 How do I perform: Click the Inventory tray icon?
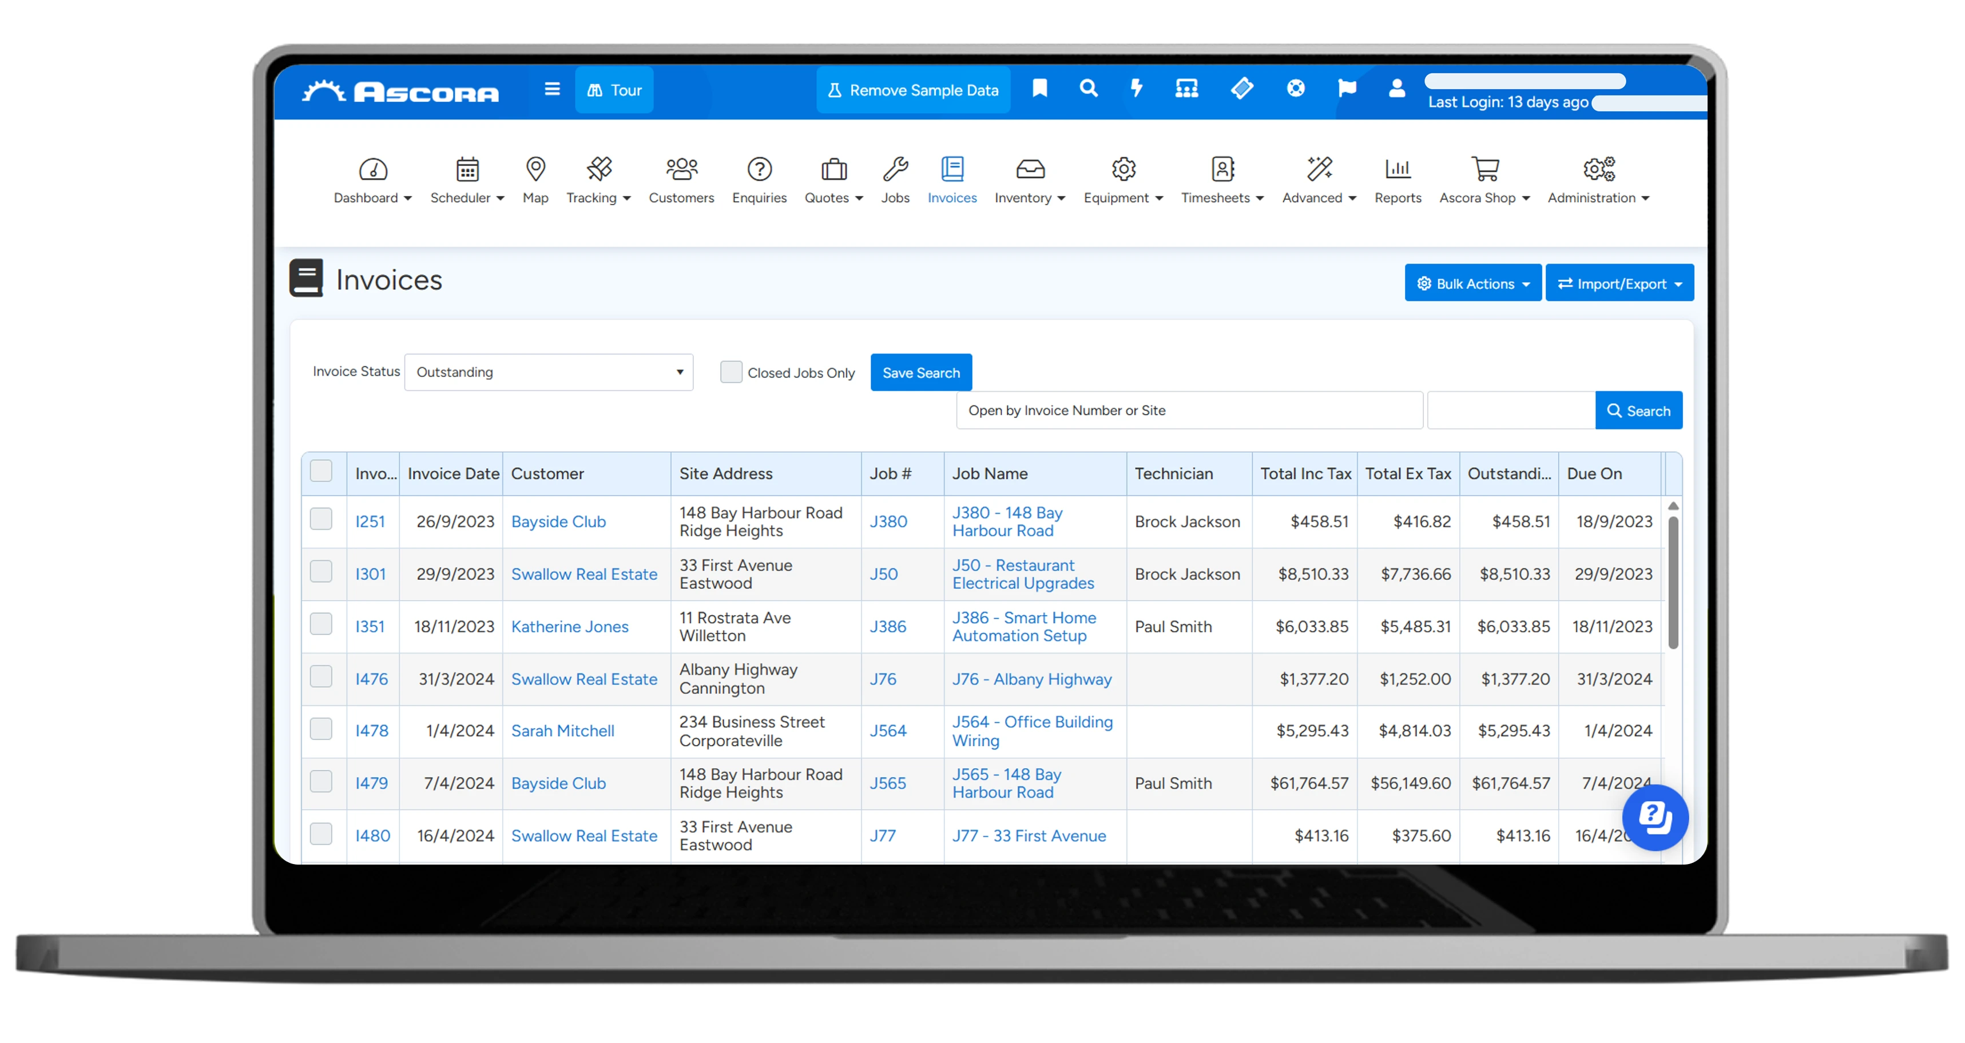coord(1030,169)
